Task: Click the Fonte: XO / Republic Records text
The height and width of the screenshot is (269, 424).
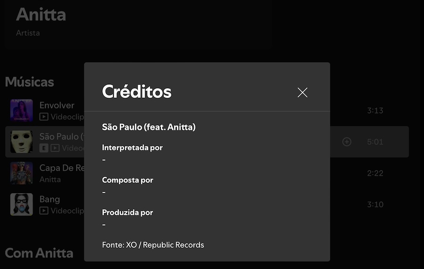Action: point(153,245)
